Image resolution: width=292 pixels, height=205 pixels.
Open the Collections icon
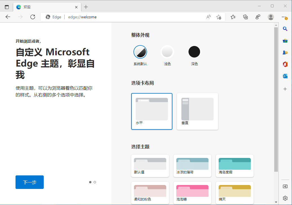click(x=245, y=17)
